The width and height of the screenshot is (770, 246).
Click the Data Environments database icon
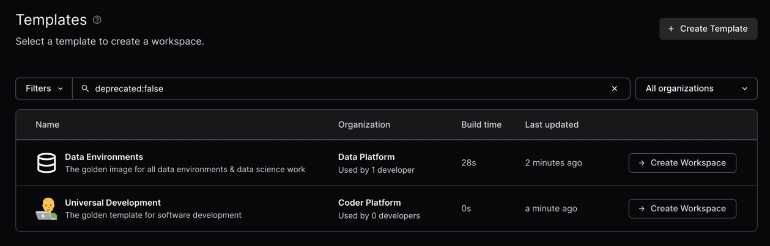[x=46, y=163]
